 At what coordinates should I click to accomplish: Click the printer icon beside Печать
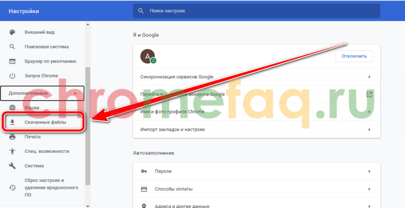[12, 137]
